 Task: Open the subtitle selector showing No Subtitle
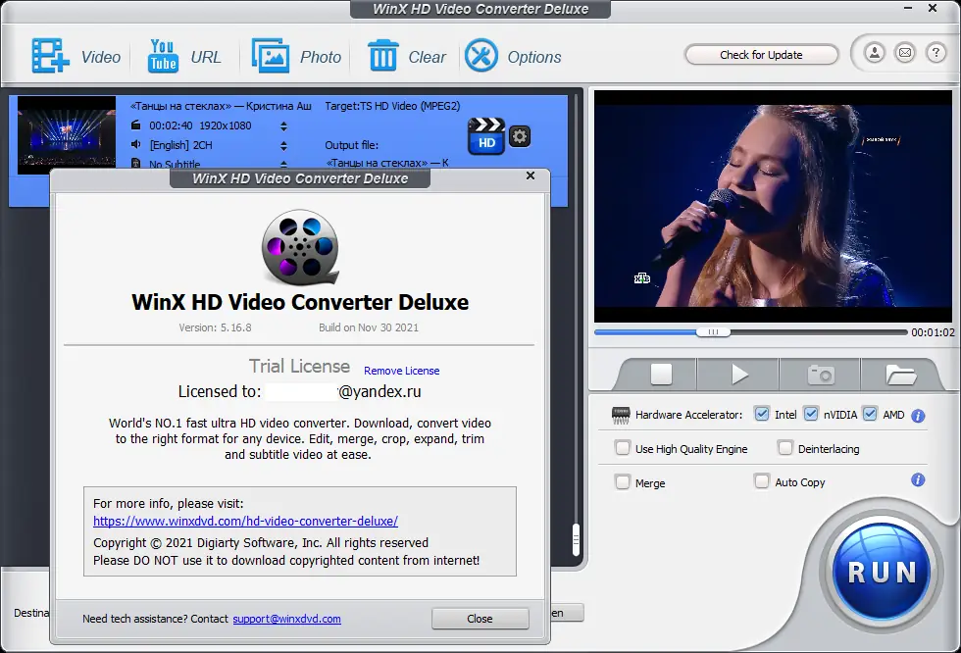click(x=282, y=165)
